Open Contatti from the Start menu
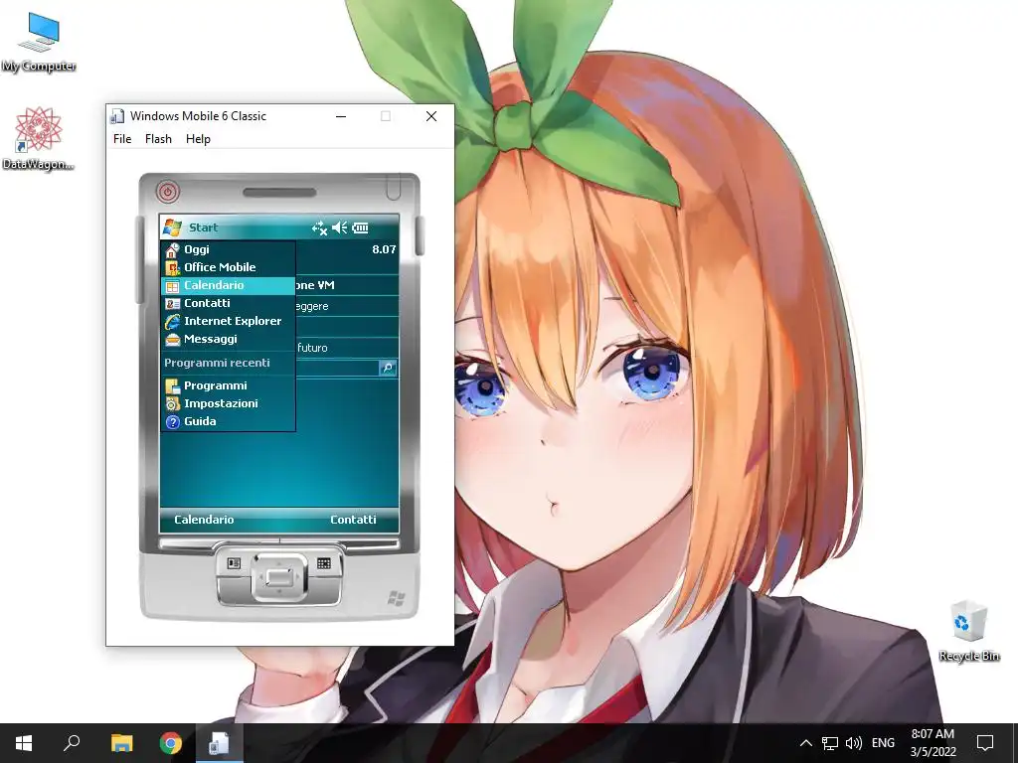This screenshot has height=763, width=1018. (x=228, y=303)
